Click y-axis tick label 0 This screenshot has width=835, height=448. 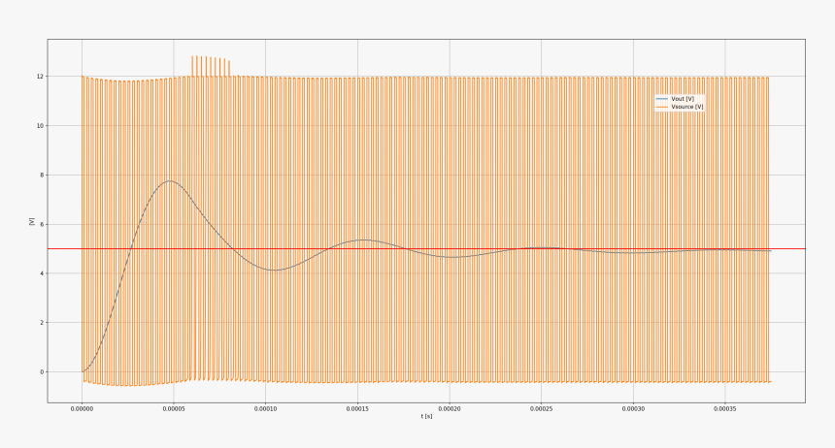[x=42, y=372]
